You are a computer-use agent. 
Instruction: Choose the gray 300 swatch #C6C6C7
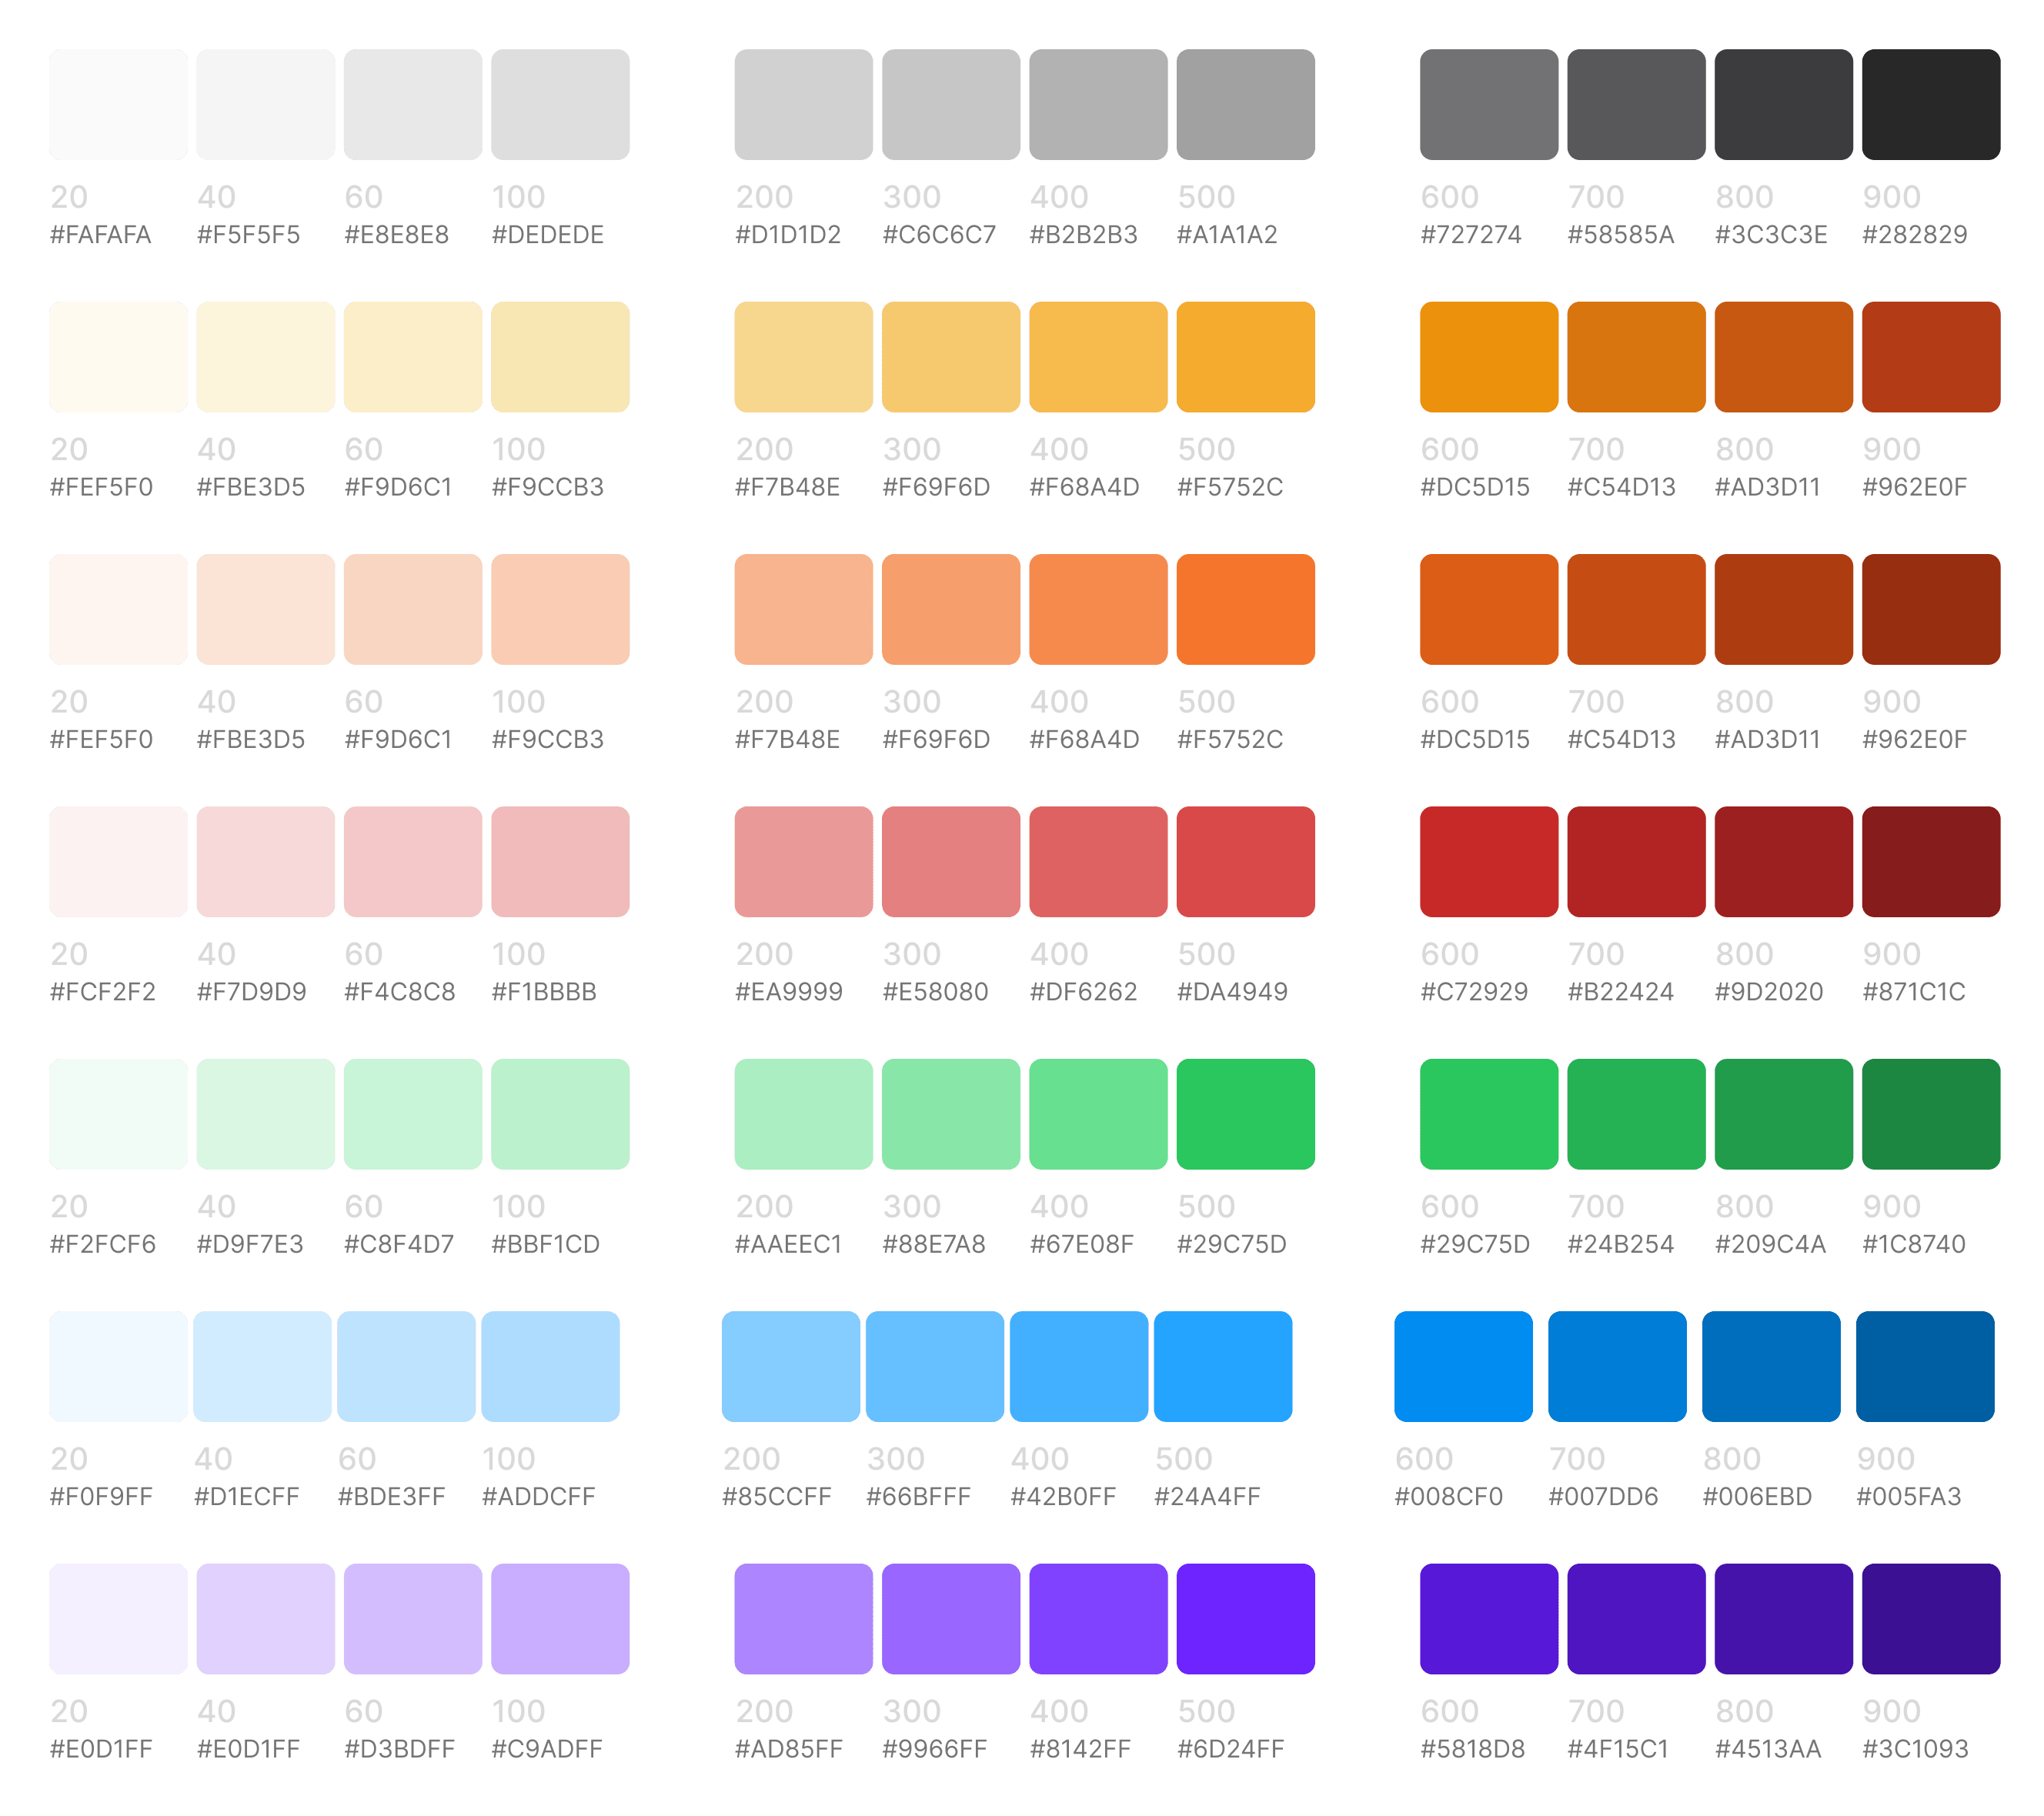[951, 105]
